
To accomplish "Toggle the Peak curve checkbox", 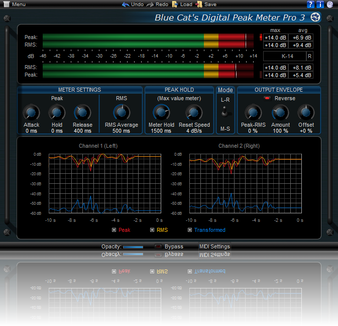I will tap(114, 230).
